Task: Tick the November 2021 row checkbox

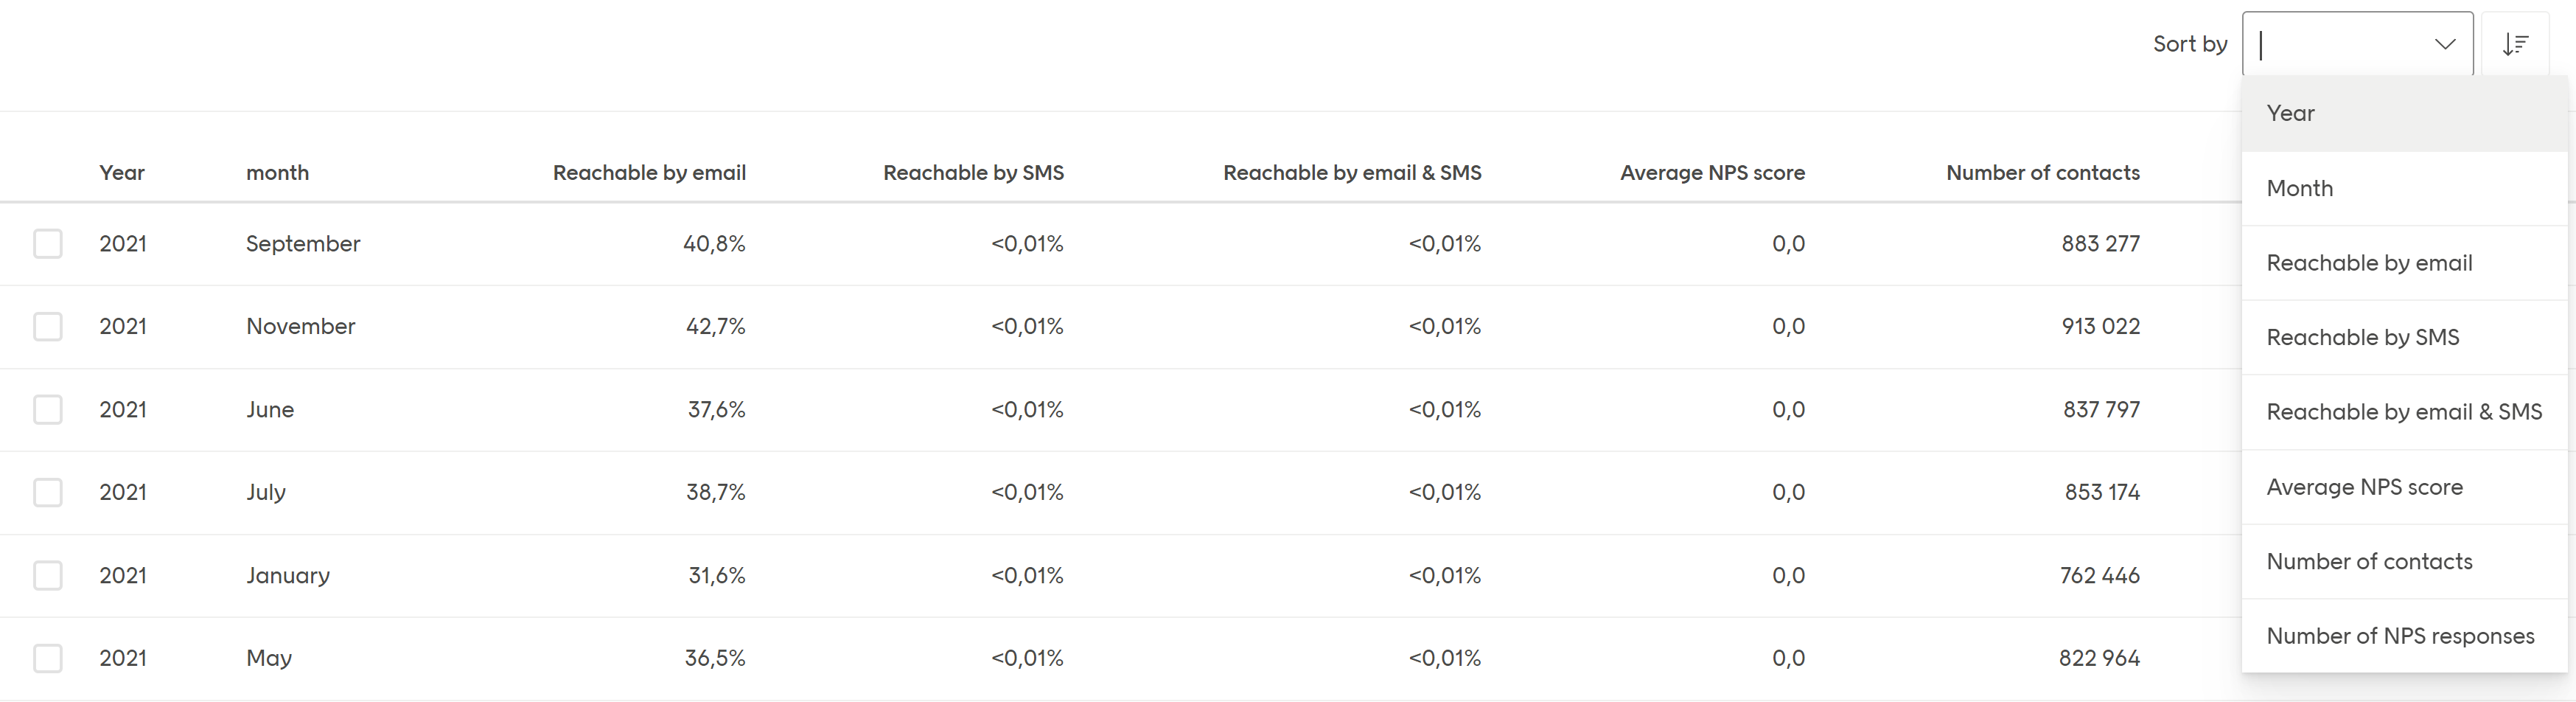Action: (48, 327)
